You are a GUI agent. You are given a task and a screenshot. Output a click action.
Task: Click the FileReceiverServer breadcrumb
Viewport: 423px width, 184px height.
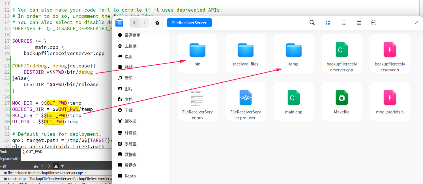189,23
